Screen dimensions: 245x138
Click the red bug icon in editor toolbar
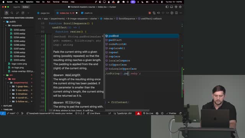point(150,13)
